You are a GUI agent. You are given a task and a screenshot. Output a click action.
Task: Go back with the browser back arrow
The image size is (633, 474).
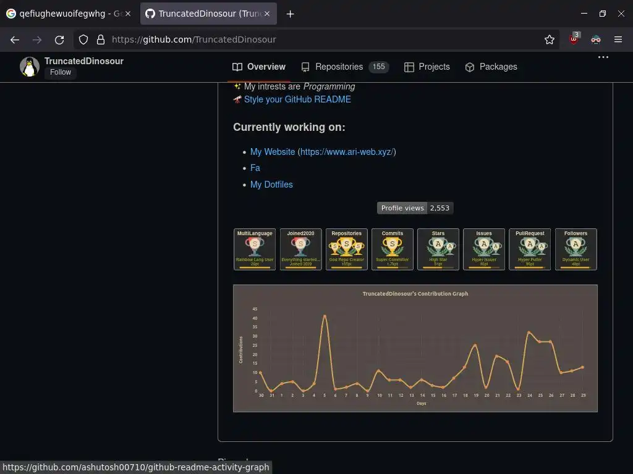pyautogui.click(x=15, y=39)
